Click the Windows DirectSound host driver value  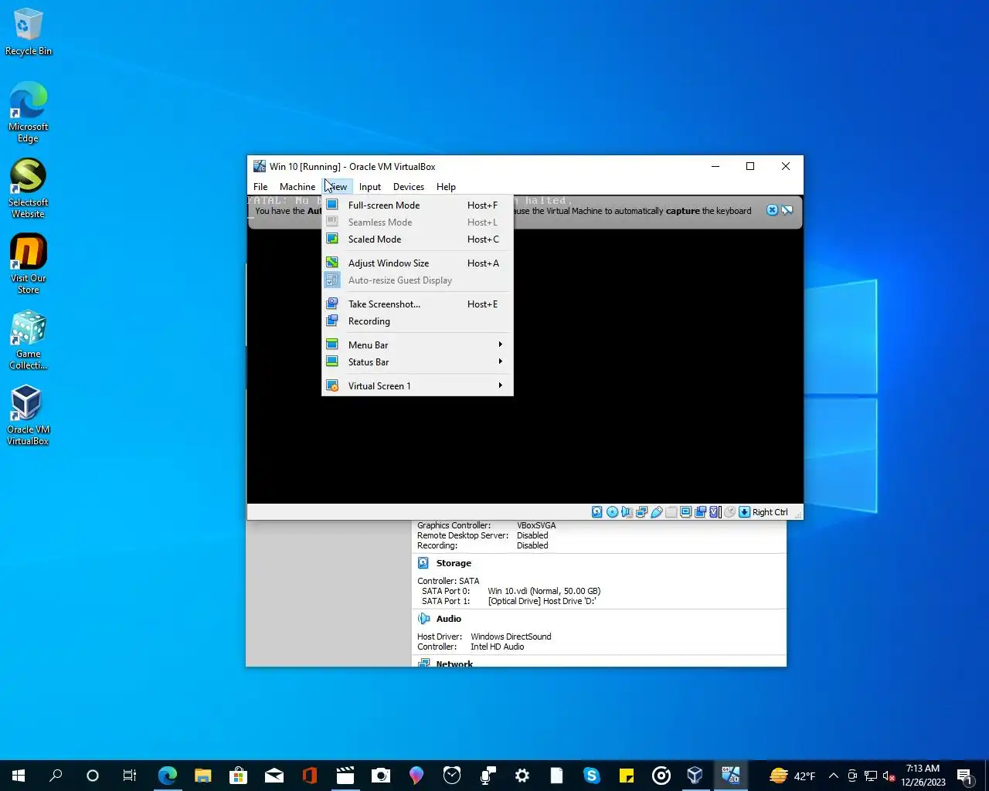click(x=511, y=637)
